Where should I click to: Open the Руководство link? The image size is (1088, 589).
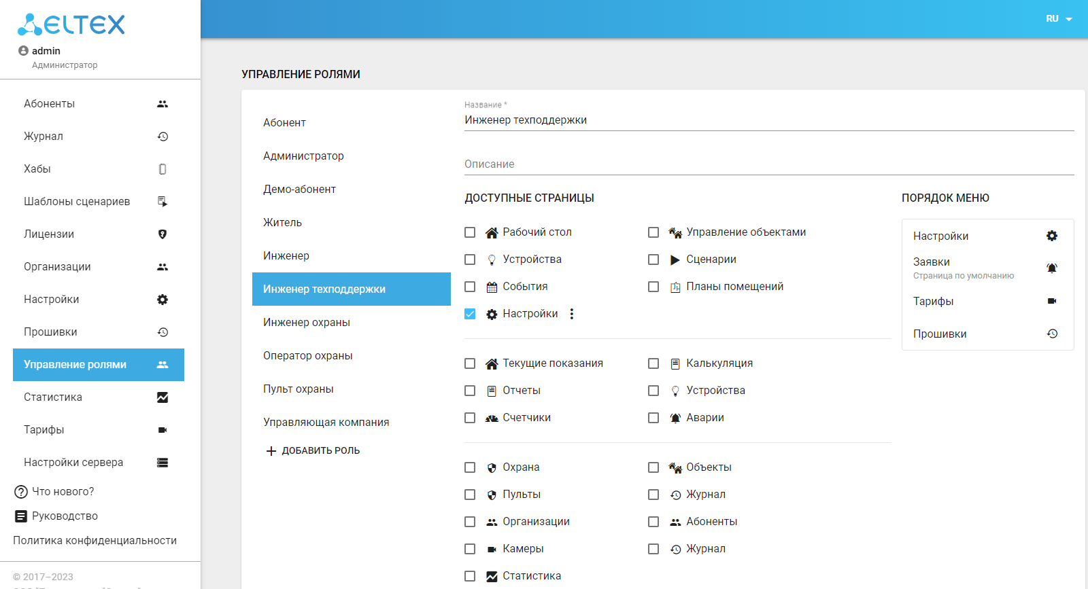pos(65,516)
